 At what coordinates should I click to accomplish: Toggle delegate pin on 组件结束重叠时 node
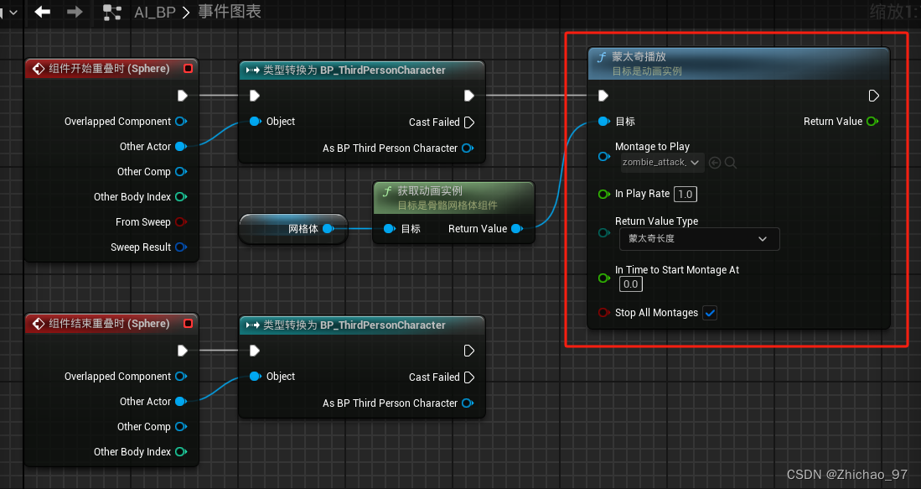click(188, 324)
